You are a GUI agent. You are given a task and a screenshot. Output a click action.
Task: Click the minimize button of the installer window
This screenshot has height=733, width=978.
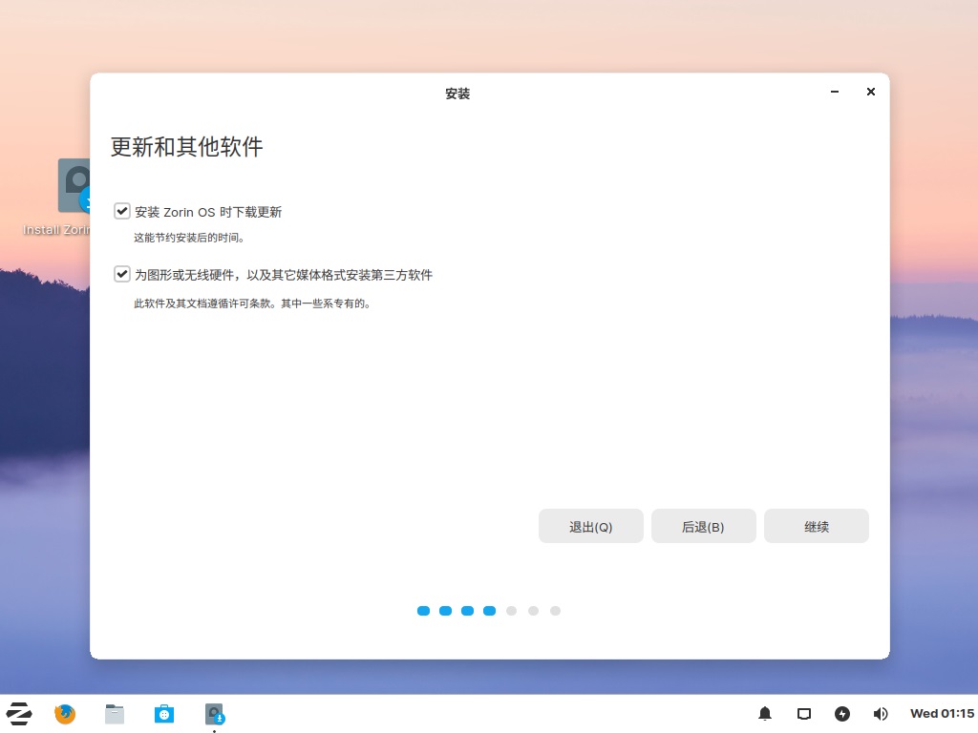coord(834,92)
